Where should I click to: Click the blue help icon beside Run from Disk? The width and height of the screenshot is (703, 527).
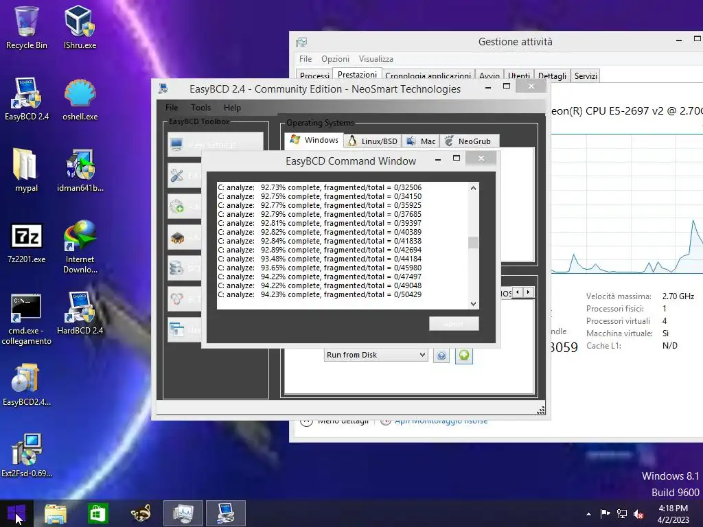[x=441, y=356]
